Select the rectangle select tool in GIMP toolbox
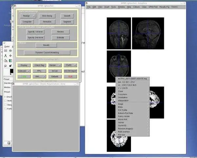197x158 pixels. pos(6,51)
